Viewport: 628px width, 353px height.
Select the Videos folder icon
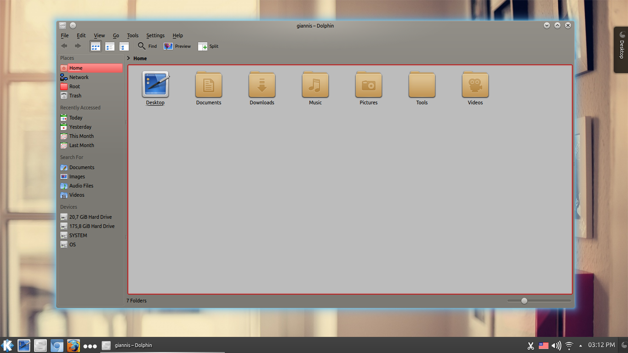(475, 85)
